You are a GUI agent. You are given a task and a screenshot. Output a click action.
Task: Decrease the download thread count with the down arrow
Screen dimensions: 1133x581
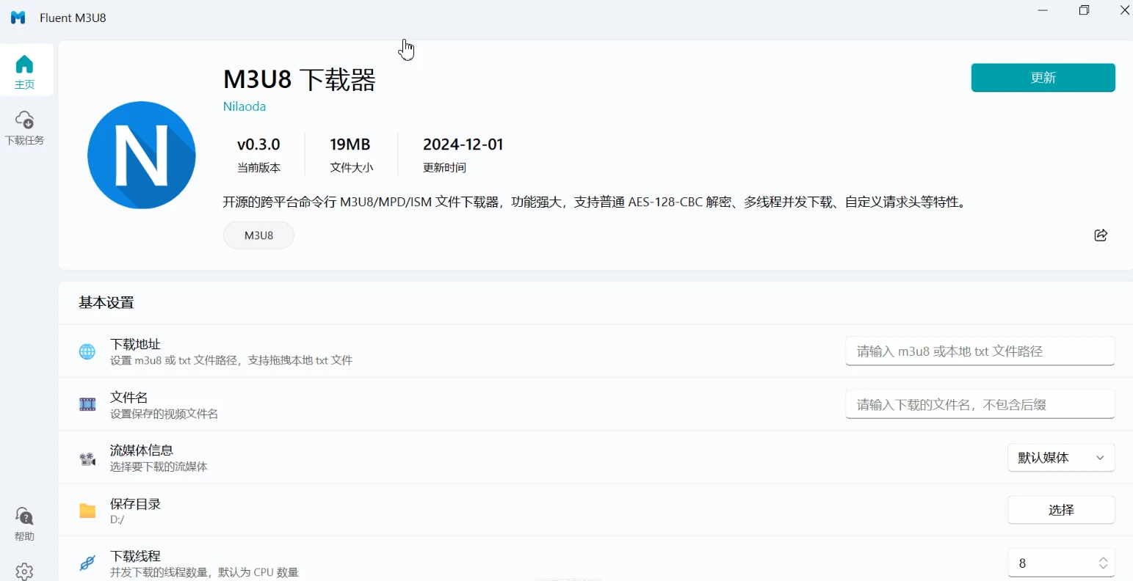tap(1103, 567)
